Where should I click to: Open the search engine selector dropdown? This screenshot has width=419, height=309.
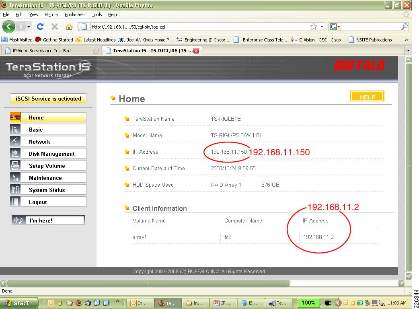click(x=335, y=27)
